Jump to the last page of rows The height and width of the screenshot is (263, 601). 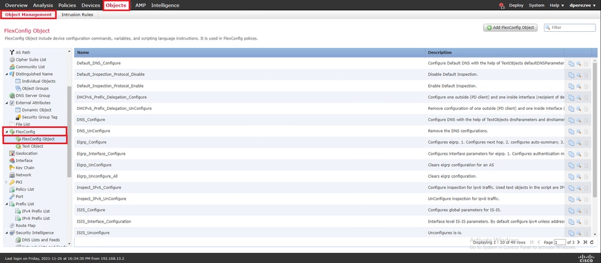585,242
